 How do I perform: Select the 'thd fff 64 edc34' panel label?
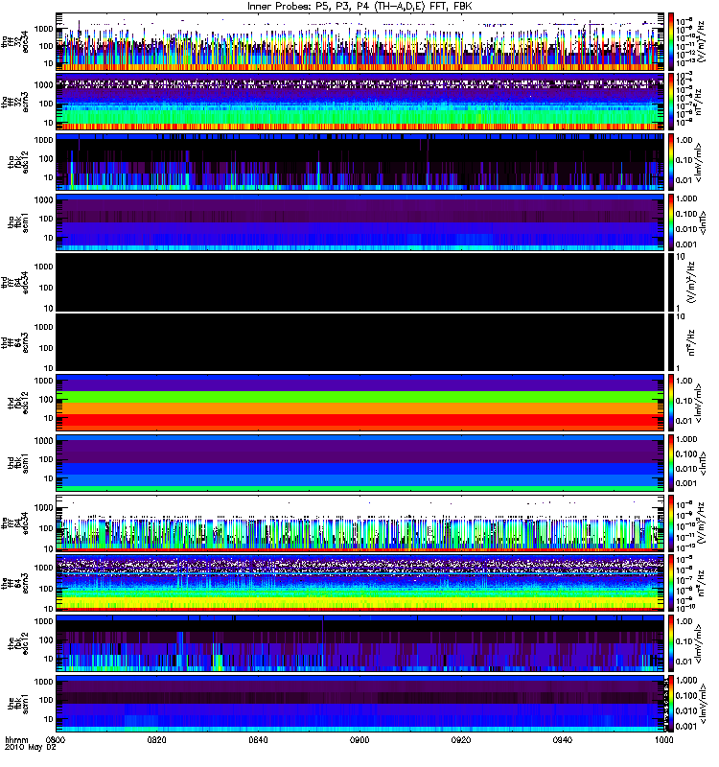tap(14, 282)
